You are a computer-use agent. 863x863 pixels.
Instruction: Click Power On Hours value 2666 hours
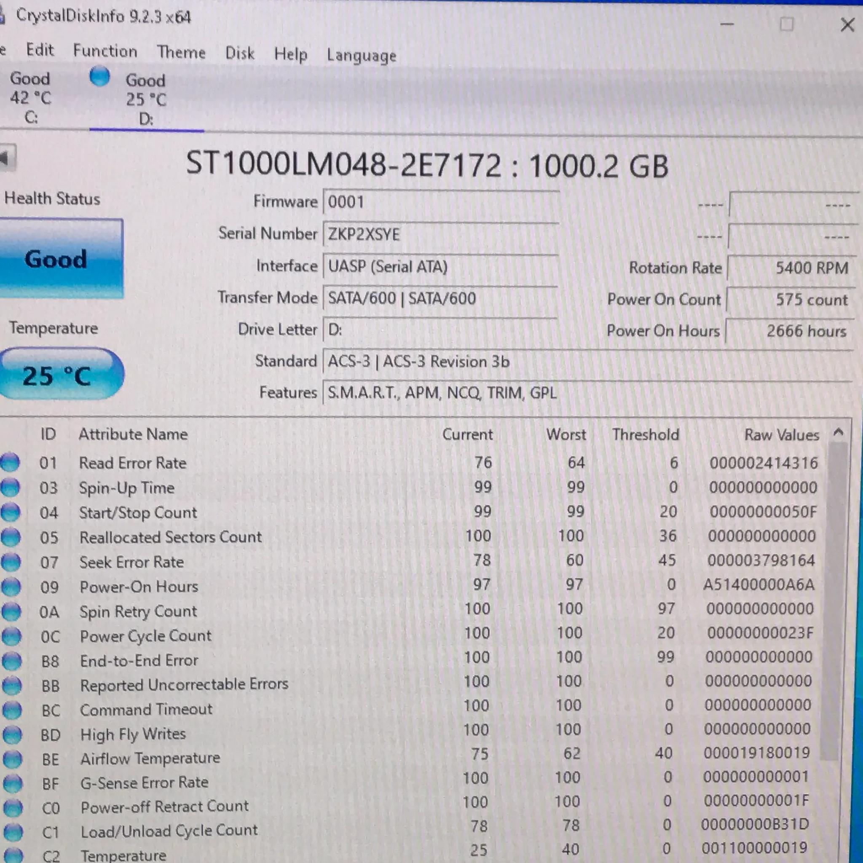pos(789,331)
